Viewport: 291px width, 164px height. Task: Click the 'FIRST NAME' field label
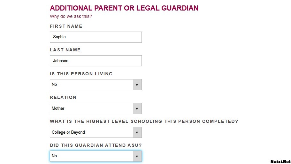click(66, 26)
